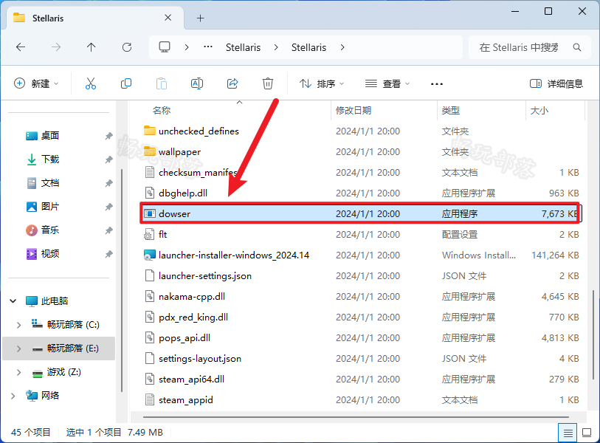600x443 pixels.
Task: Go forward with the right arrow
Action: (x=56, y=47)
